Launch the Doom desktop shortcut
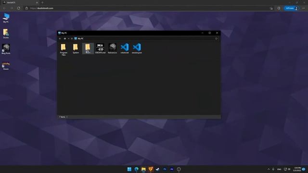 6,66
